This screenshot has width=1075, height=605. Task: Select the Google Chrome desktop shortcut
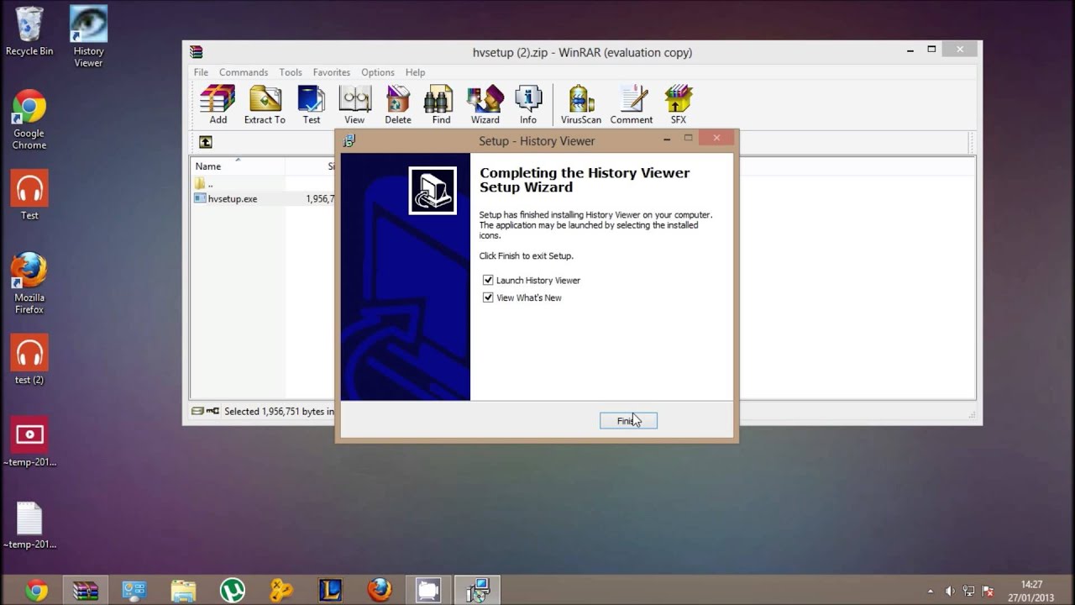pyautogui.click(x=29, y=120)
